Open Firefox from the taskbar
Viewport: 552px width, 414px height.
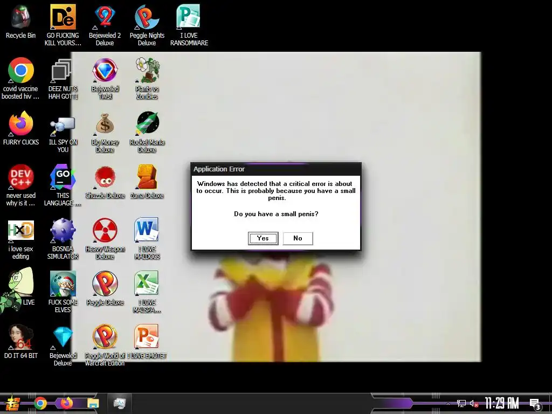66,403
